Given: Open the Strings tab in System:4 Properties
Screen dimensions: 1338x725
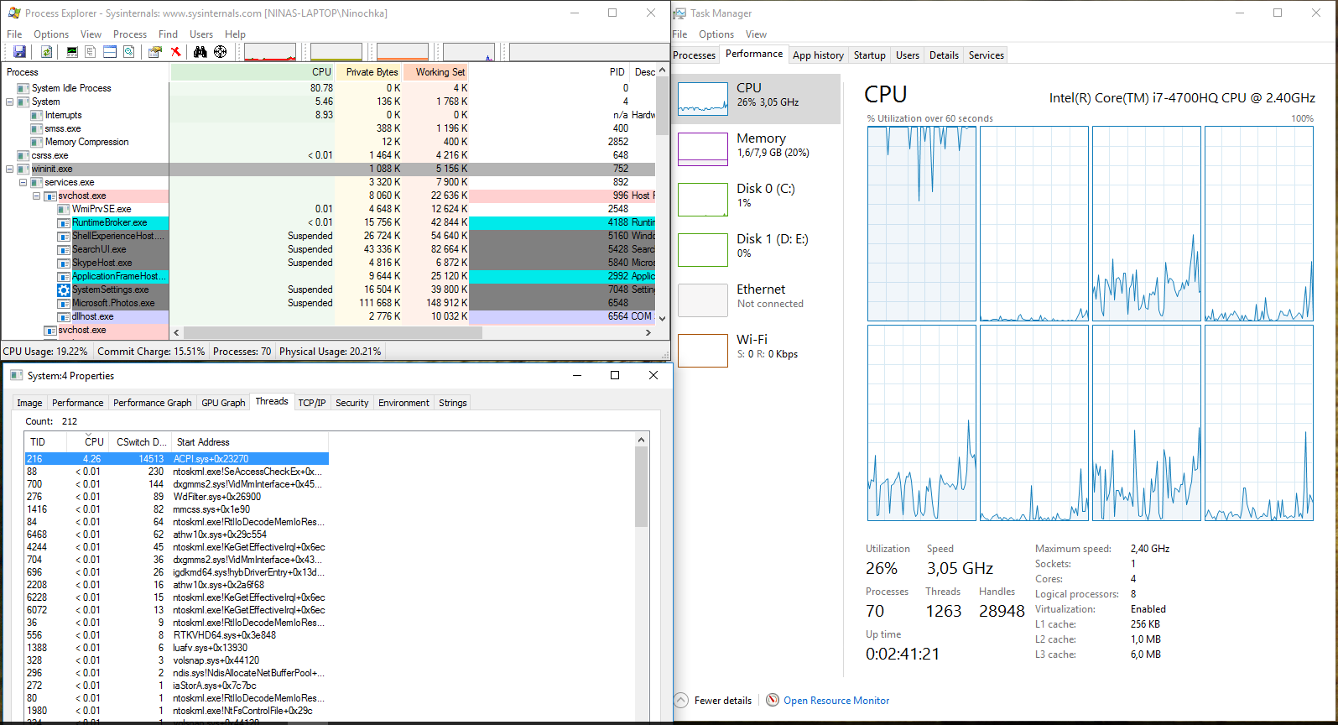Looking at the screenshot, I should tap(453, 403).
